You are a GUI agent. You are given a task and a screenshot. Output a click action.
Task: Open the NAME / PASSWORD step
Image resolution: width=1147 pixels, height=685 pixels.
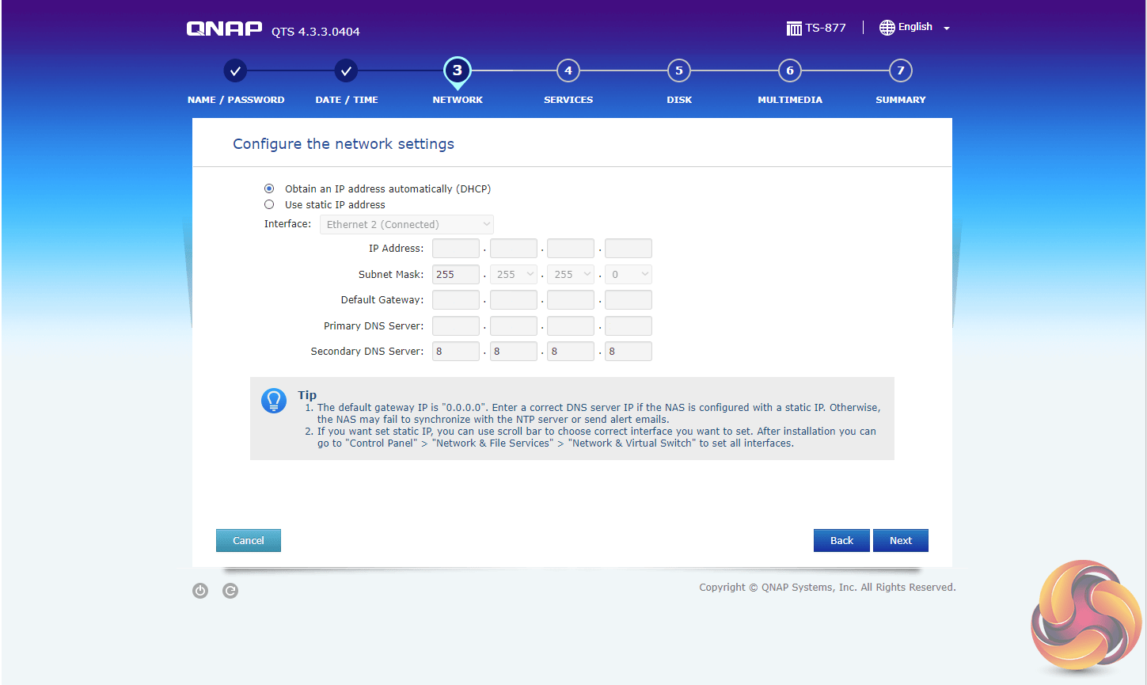[x=236, y=100]
